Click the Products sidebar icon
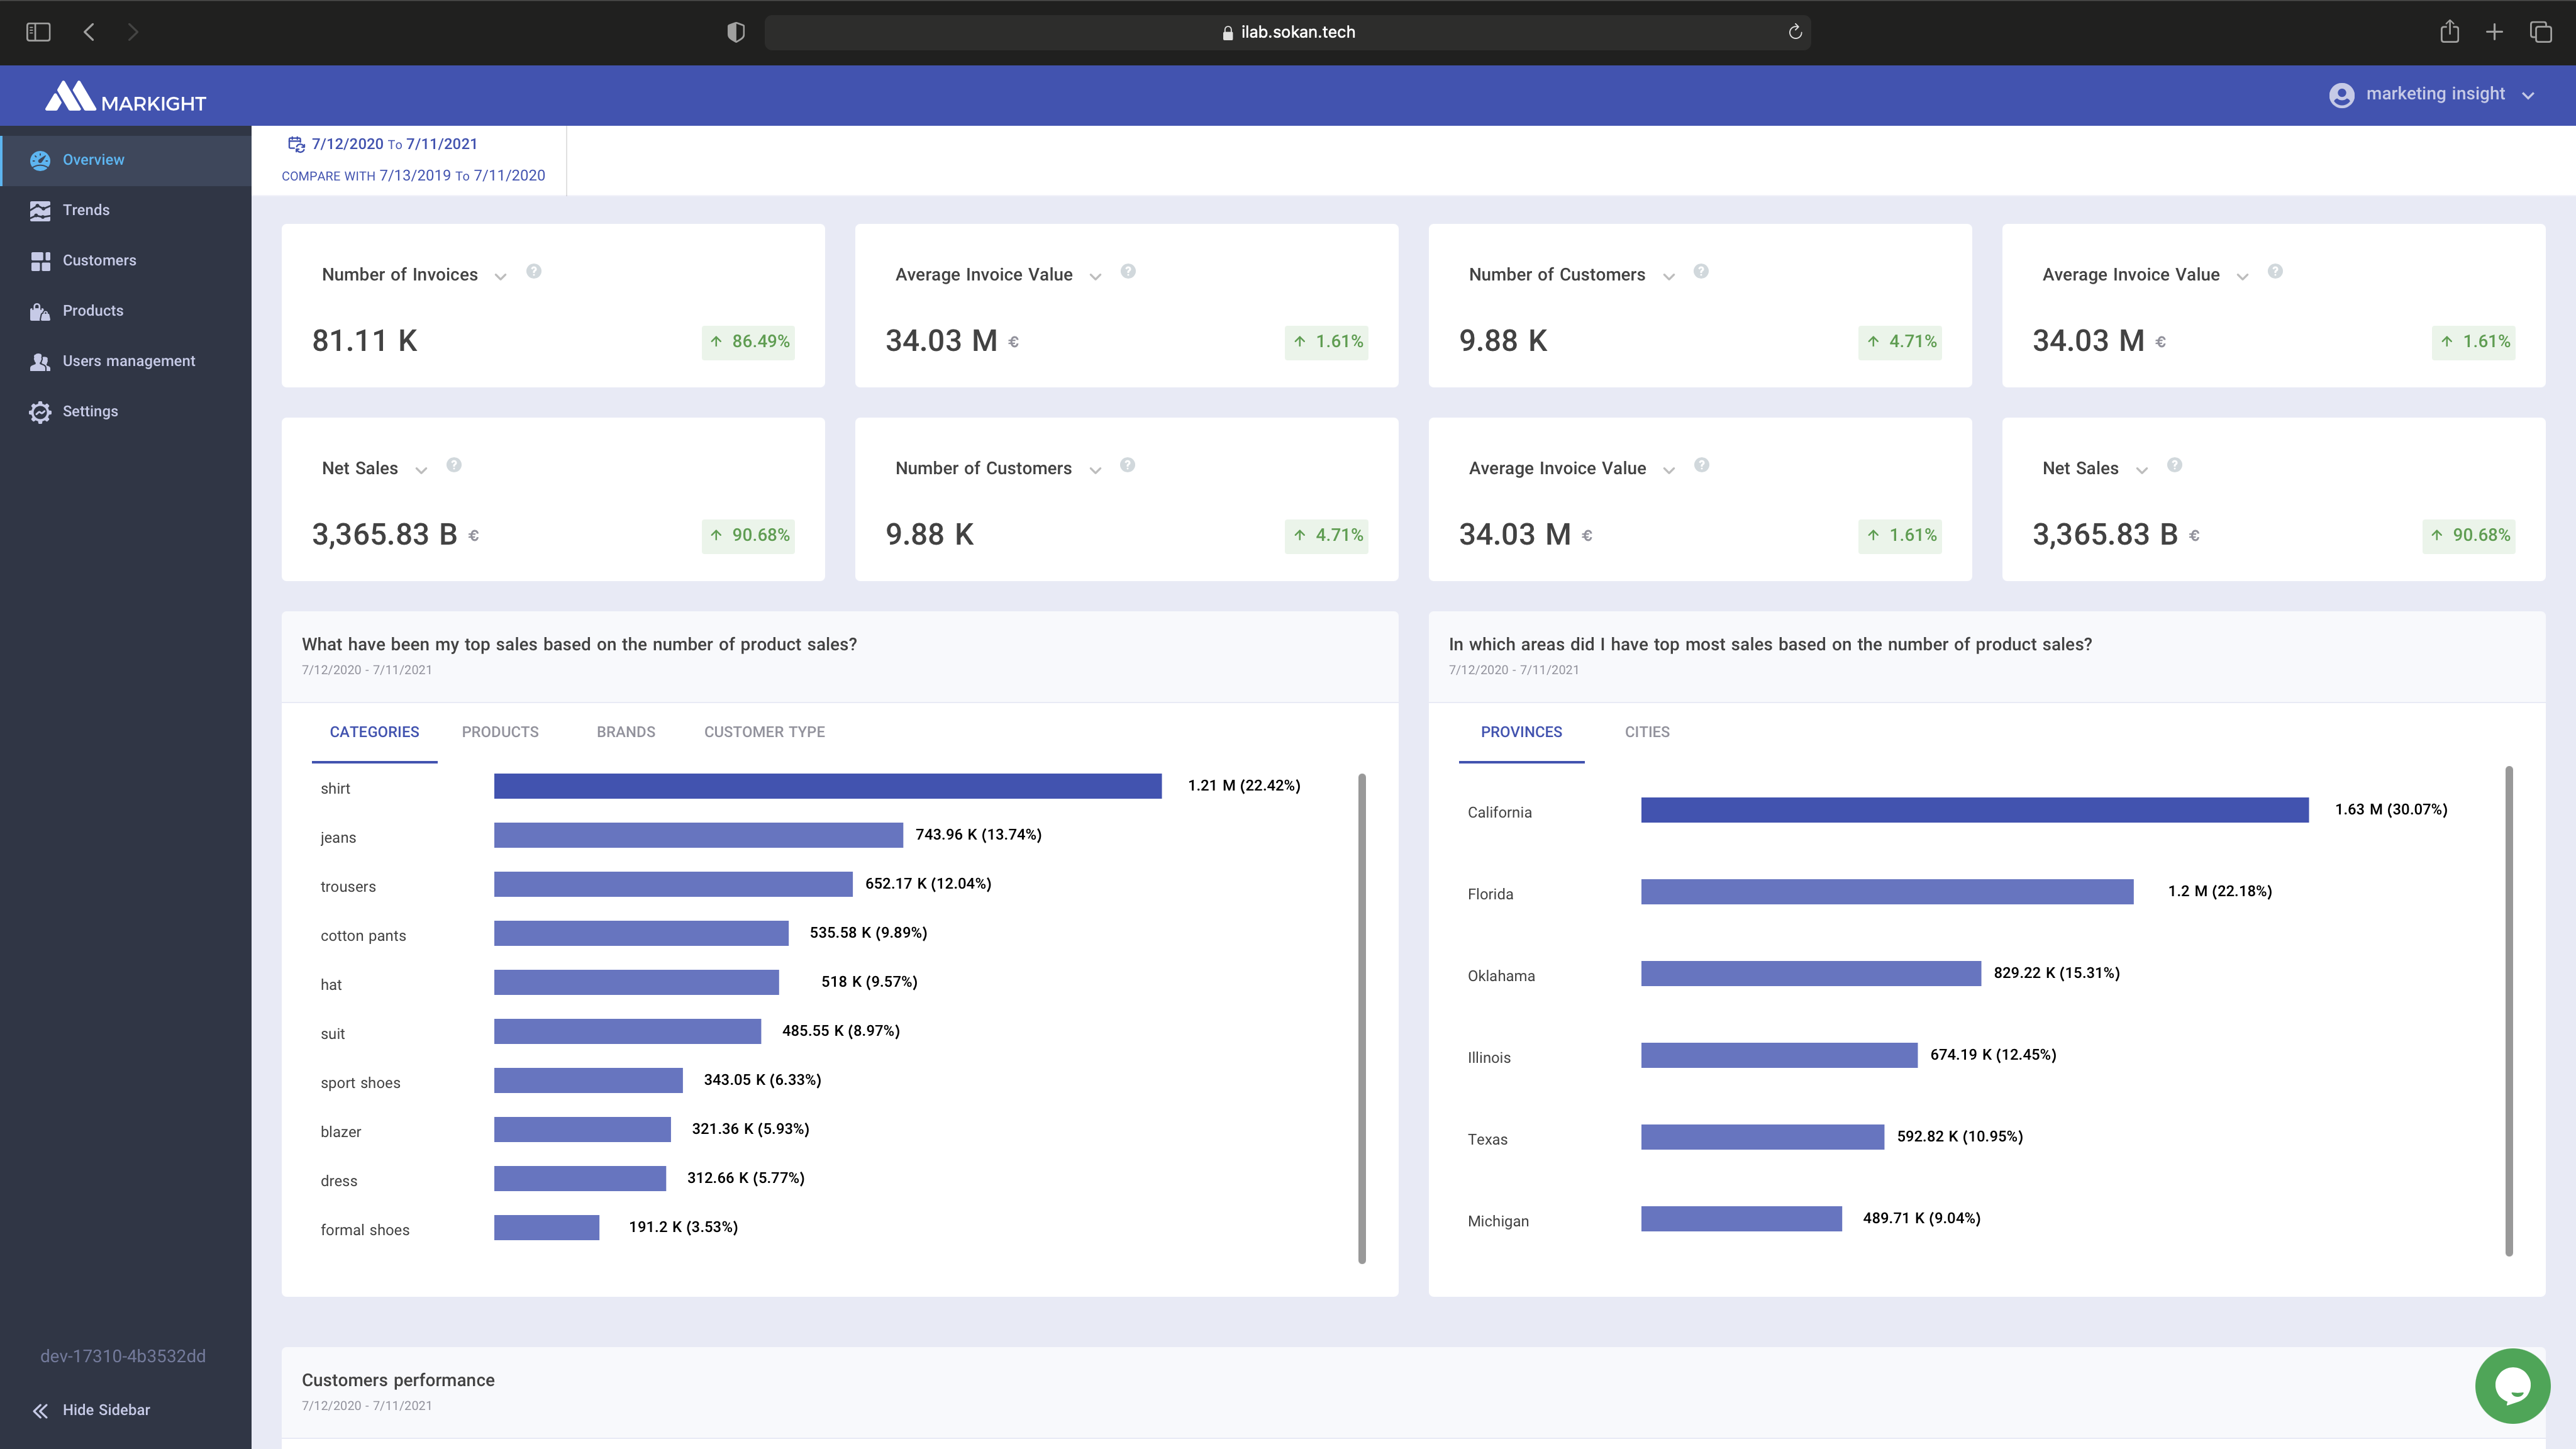The image size is (2576, 1449). click(40, 311)
